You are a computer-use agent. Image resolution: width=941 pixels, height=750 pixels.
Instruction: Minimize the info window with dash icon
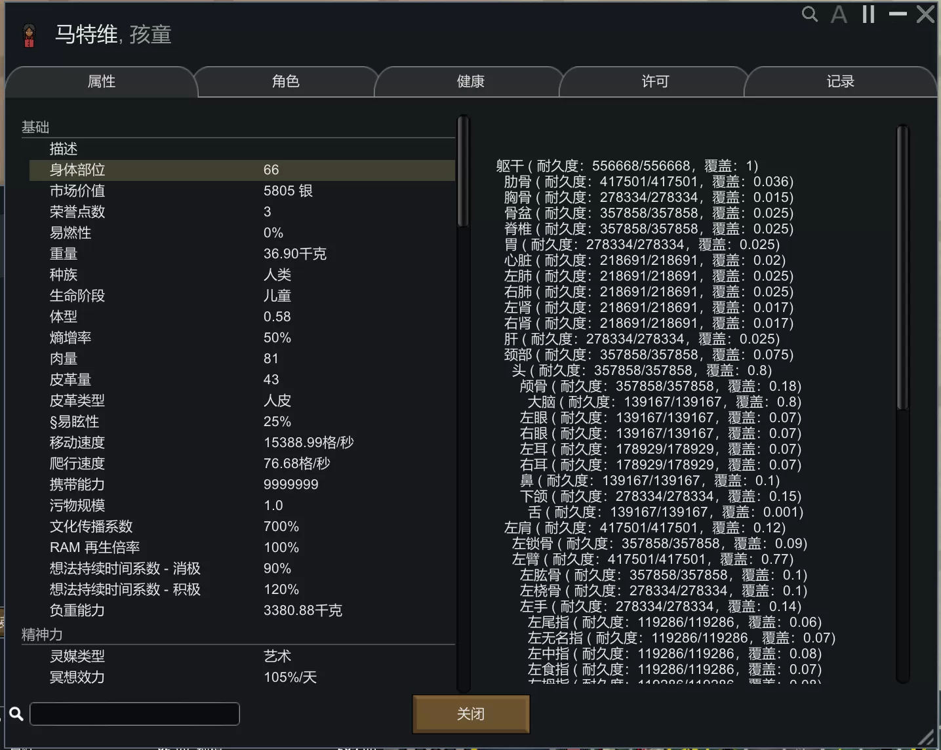pos(897,14)
